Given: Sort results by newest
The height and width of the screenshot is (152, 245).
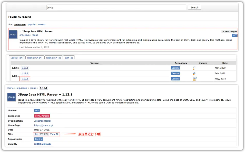Looking at the screenshot, I should tap(42, 25).
